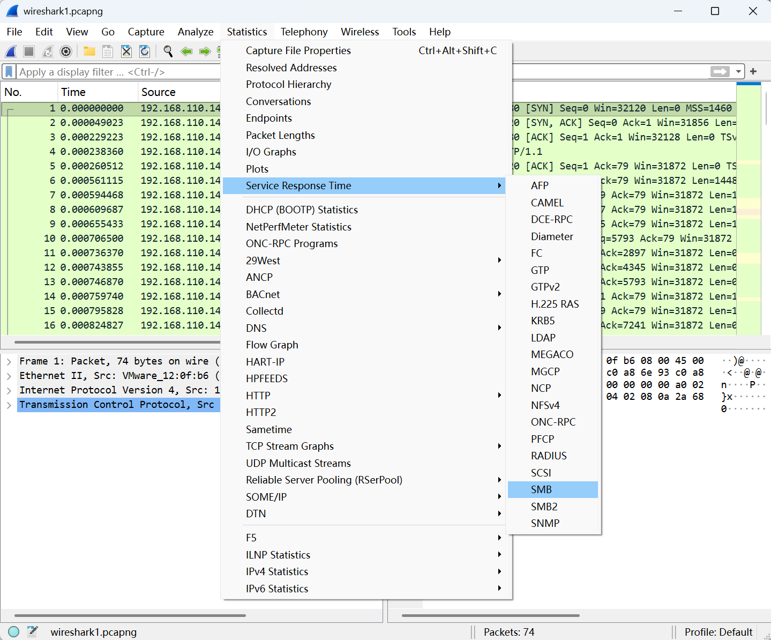Expand the Ethernet II details row
This screenshot has width=771, height=640.
point(9,376)
